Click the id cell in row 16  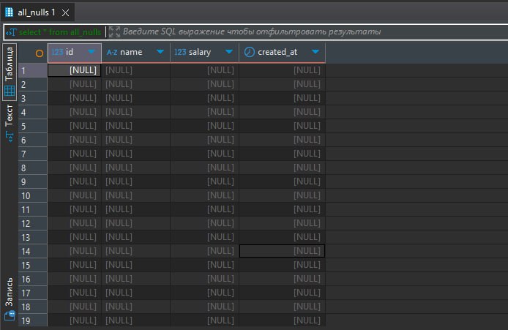click(x=75, y=279)
